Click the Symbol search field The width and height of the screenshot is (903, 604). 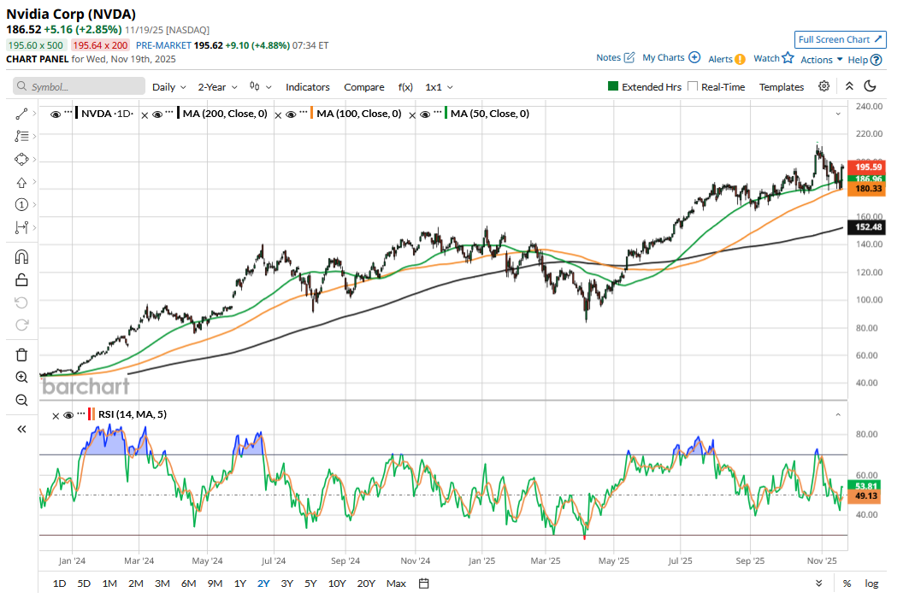[80, 87]
